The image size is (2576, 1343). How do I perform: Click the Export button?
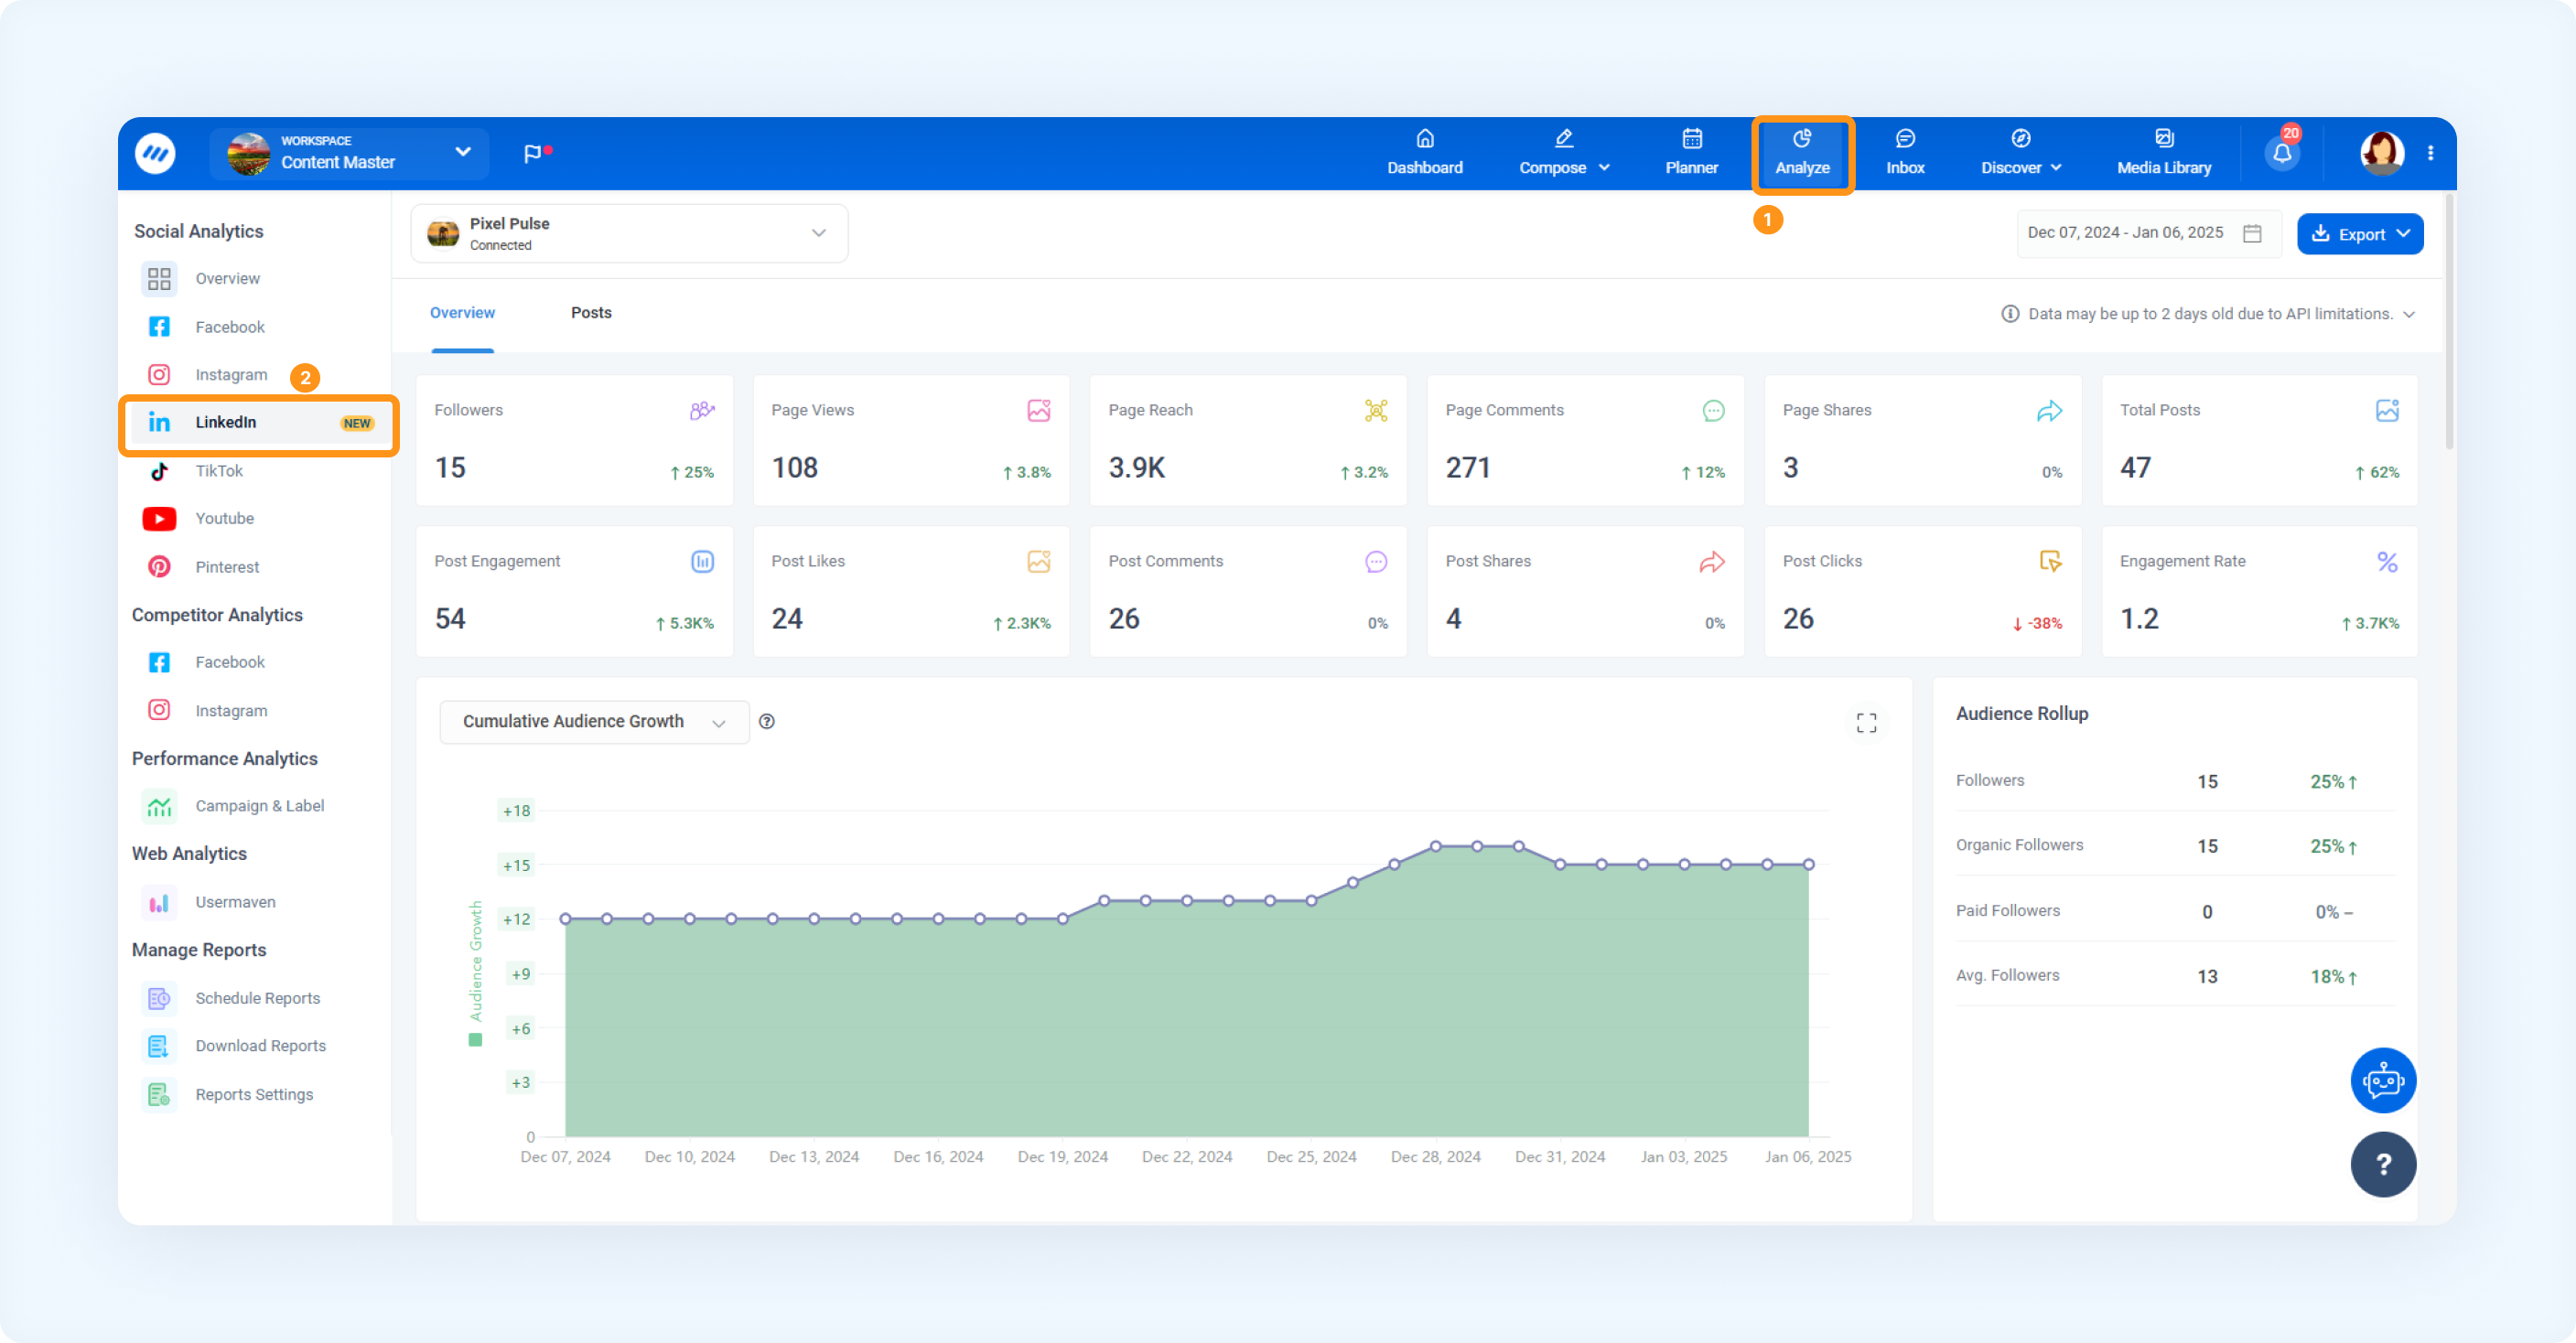(2360, 234)
